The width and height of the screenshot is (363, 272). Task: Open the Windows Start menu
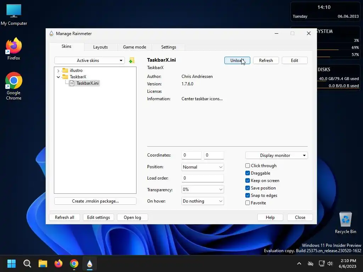point(11,263)
